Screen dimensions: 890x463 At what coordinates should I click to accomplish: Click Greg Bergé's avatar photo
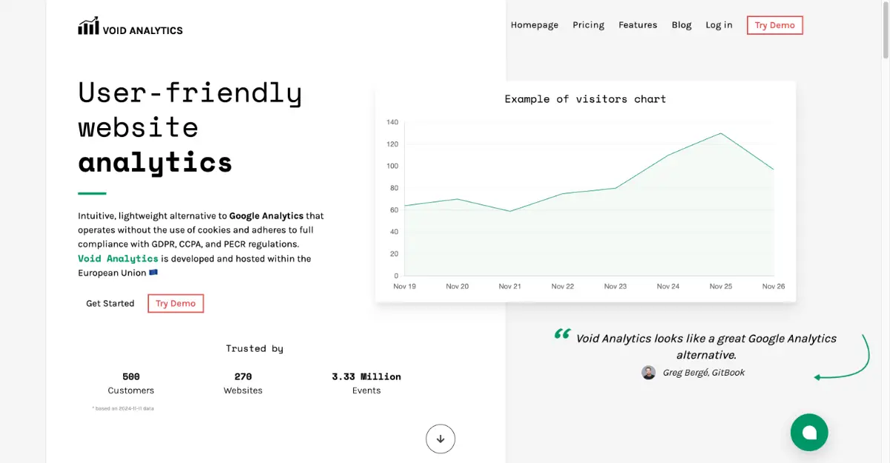tap(649, 373)
